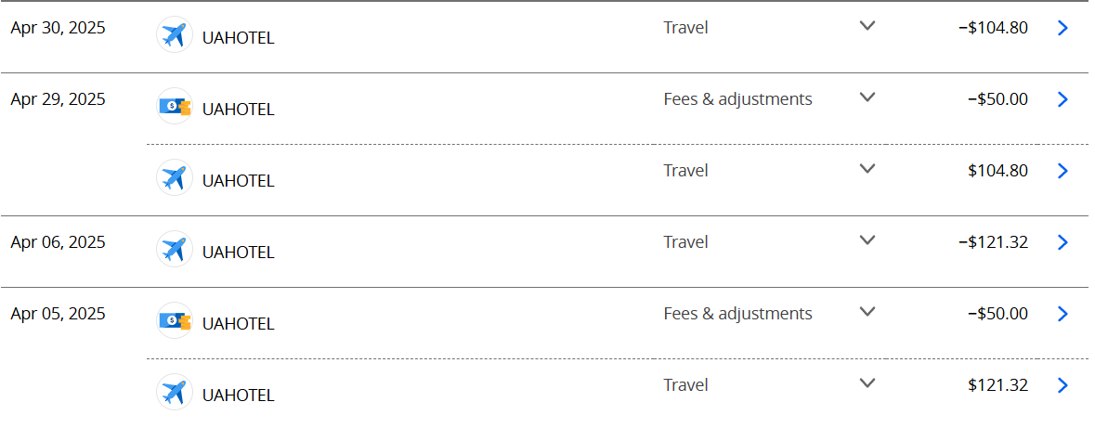Expand Fees & adjustments dropdown on Apr 05
Image resolution: width=1095 pixels, height=428 pixels.
(x=867, y=313)
